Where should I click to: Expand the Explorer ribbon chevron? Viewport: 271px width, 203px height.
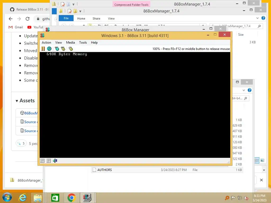258,18
